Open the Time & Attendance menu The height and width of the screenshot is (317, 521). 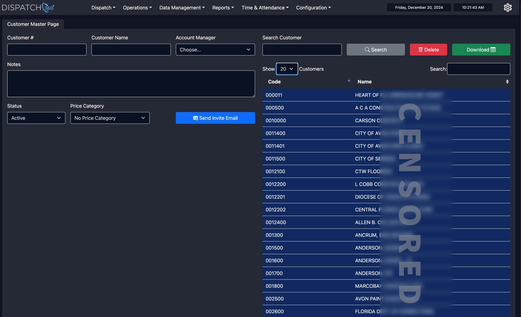(265, 8)
